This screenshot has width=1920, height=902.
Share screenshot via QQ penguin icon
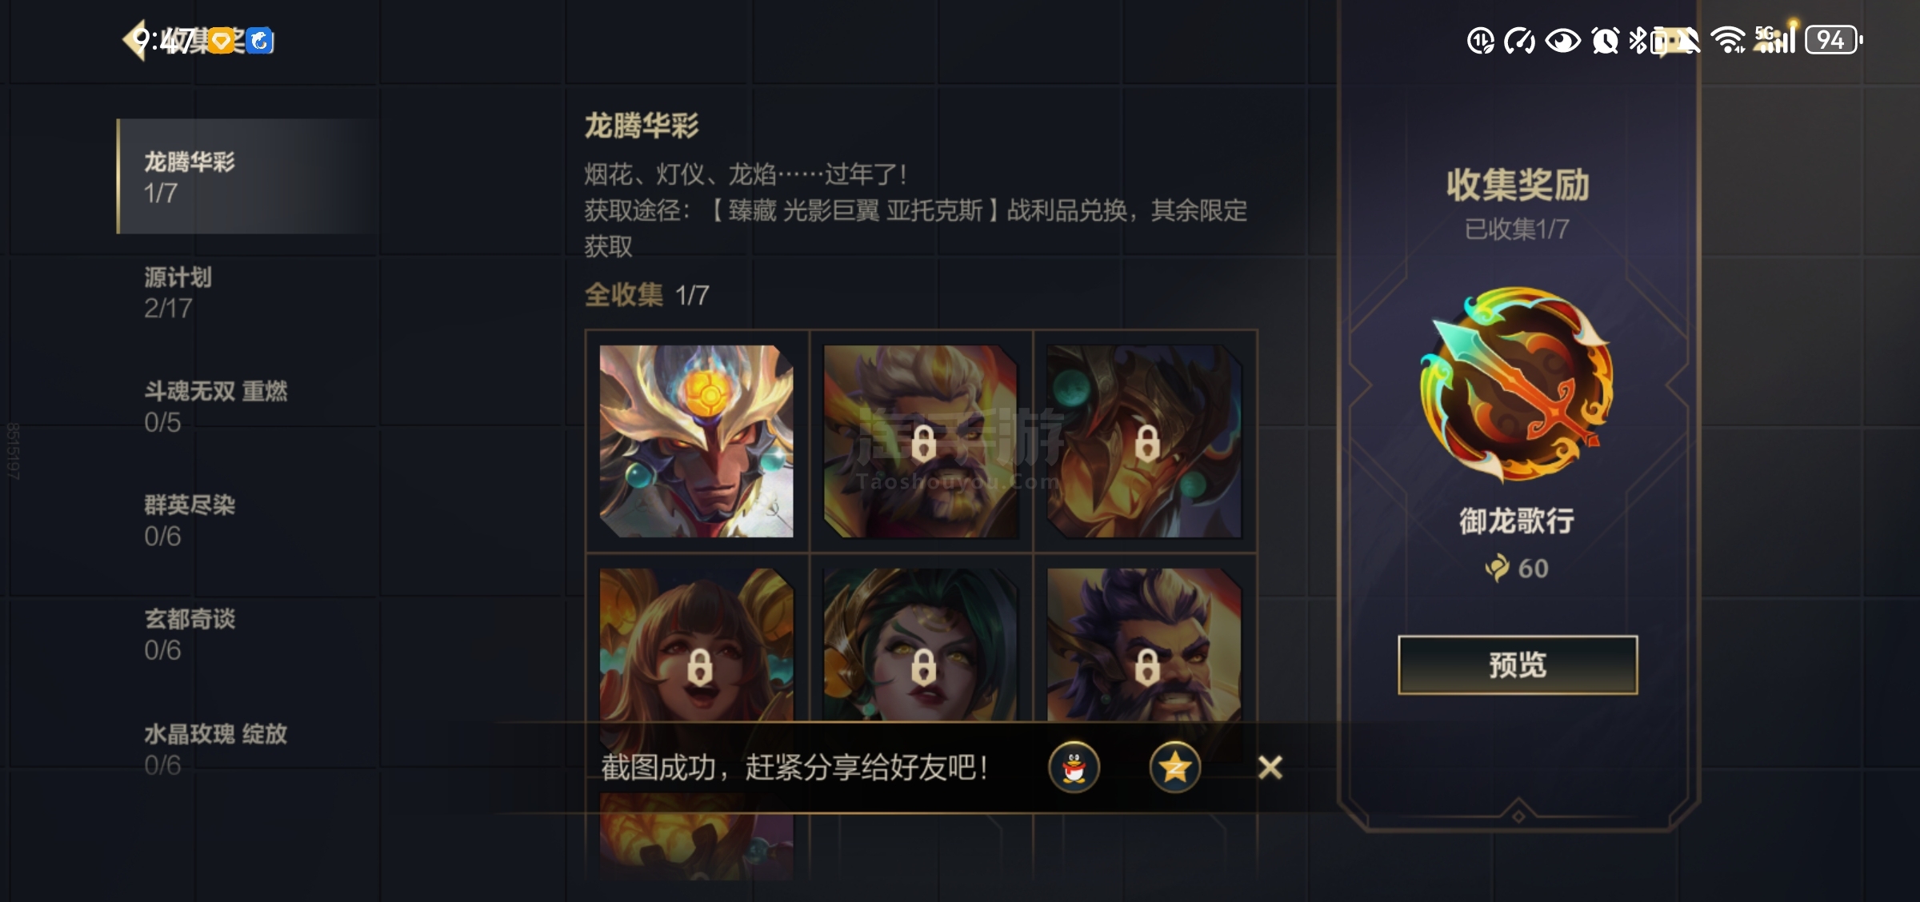click(1074, 768)
